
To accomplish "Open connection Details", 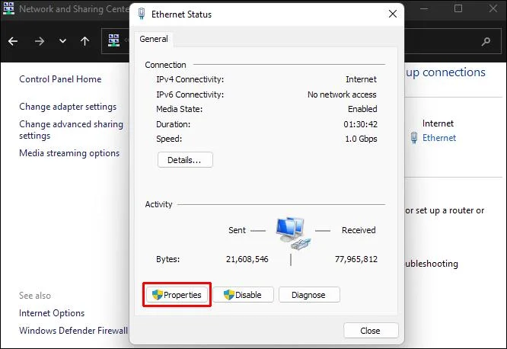I will point(185,160).
